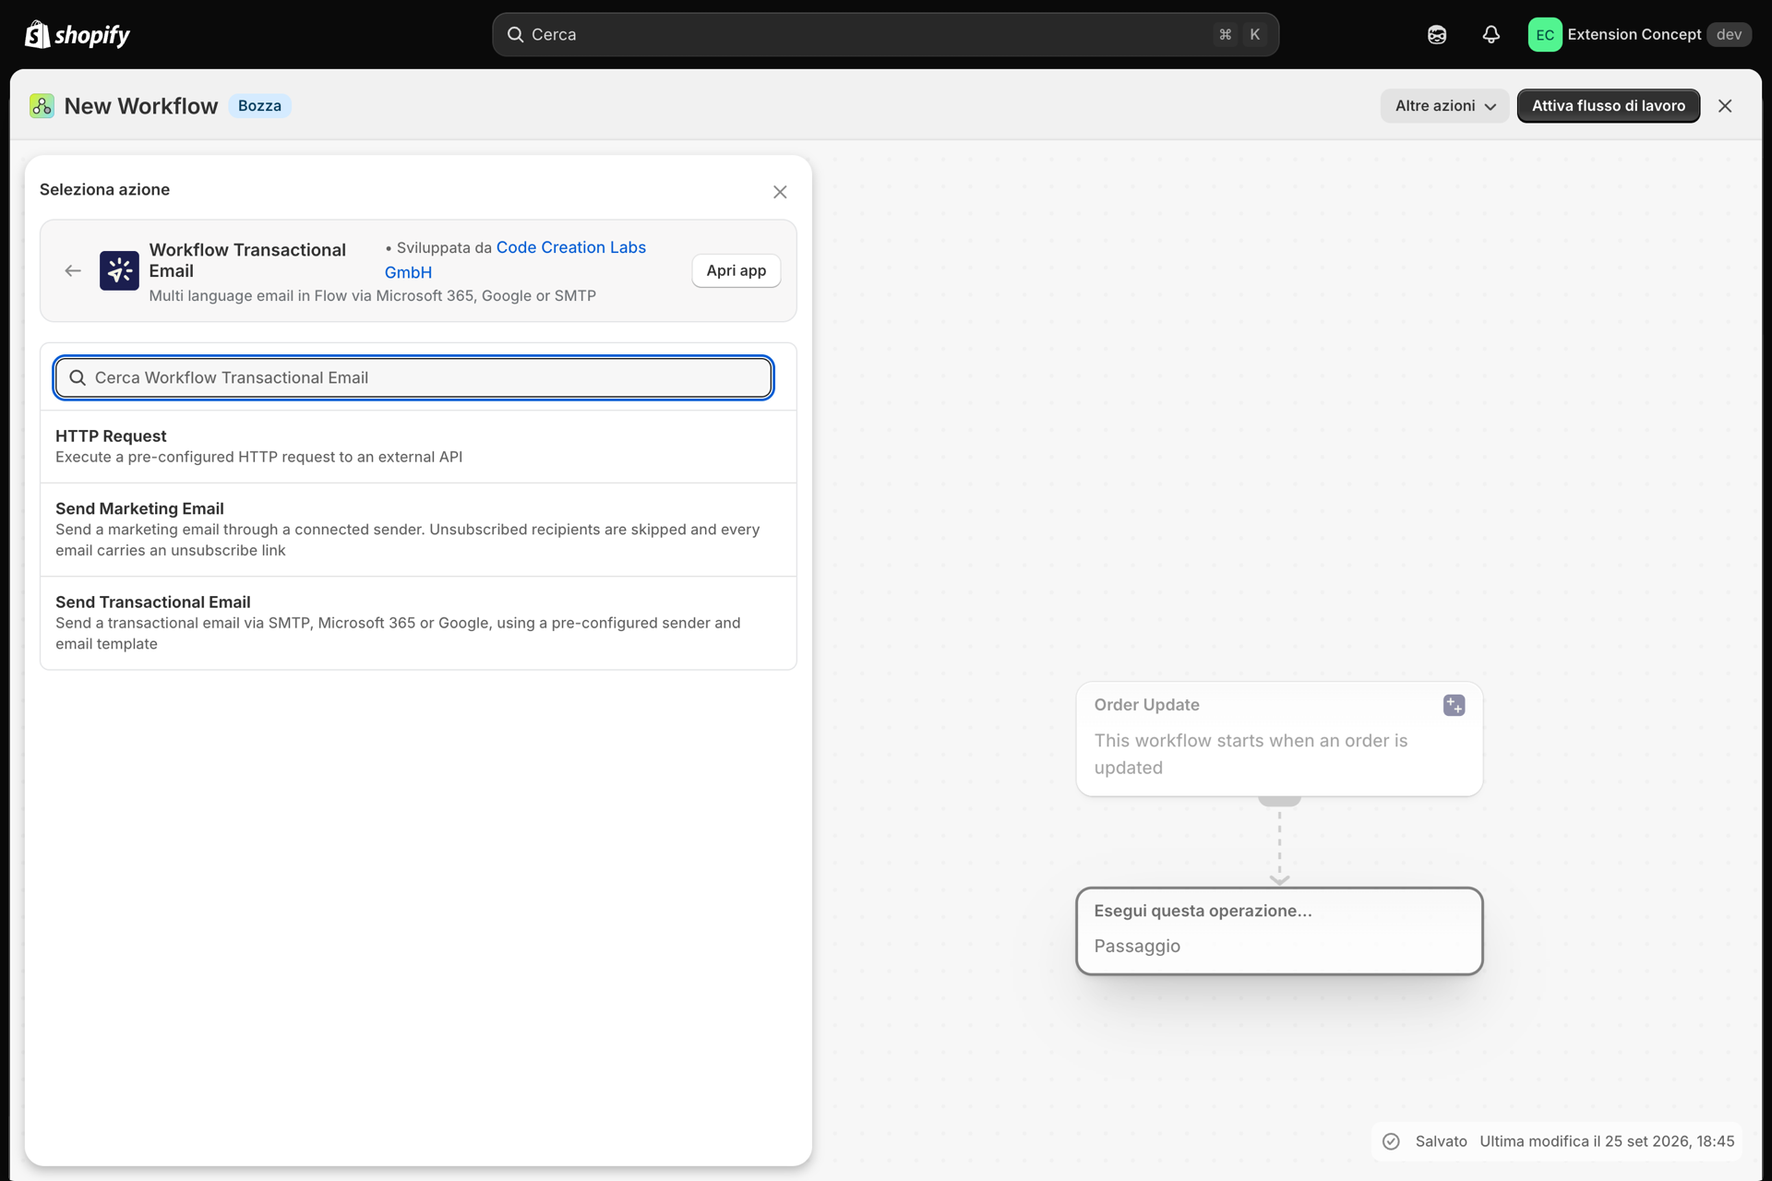The height and width of the screenshot is (1181, 1772).
Task: Click Attiva flusso di lavoro button
Action: [x=1608, y=106]
